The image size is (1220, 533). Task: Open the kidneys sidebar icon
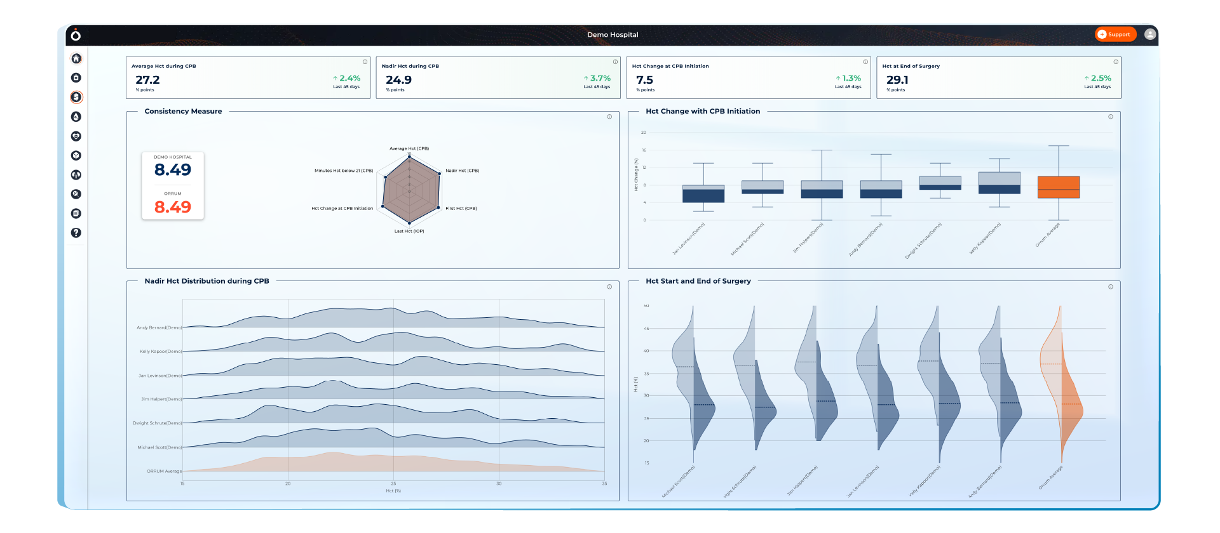point(76,174)
